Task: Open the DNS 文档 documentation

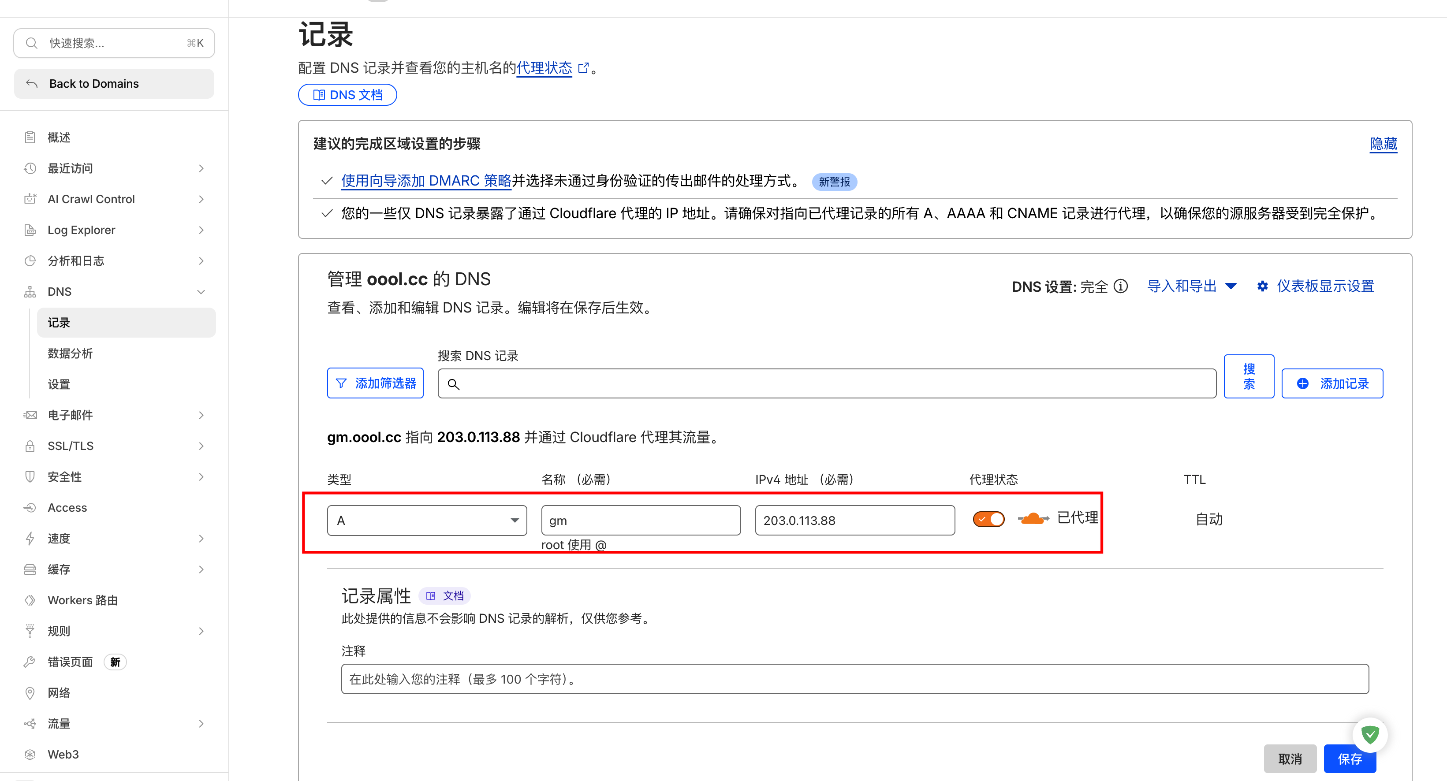Action: click(347, 94)
